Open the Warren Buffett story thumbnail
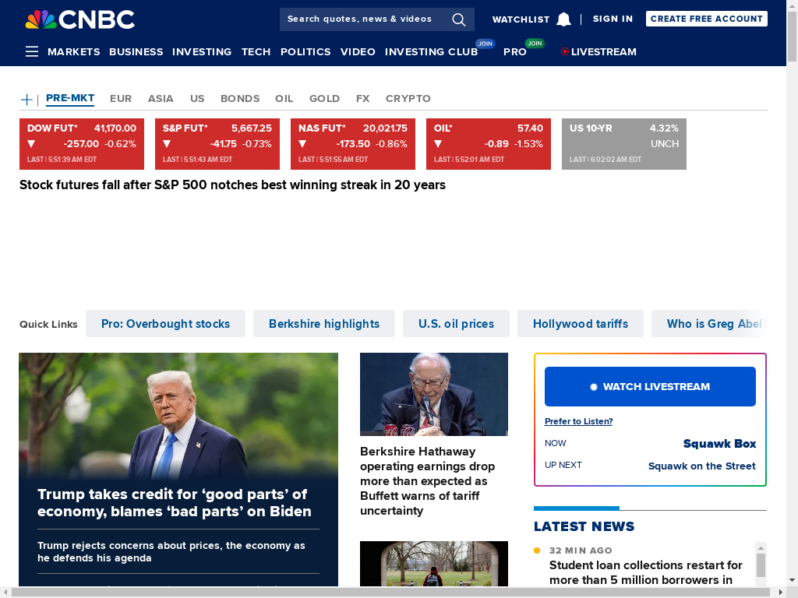798x598 pixels. point(434,394)
